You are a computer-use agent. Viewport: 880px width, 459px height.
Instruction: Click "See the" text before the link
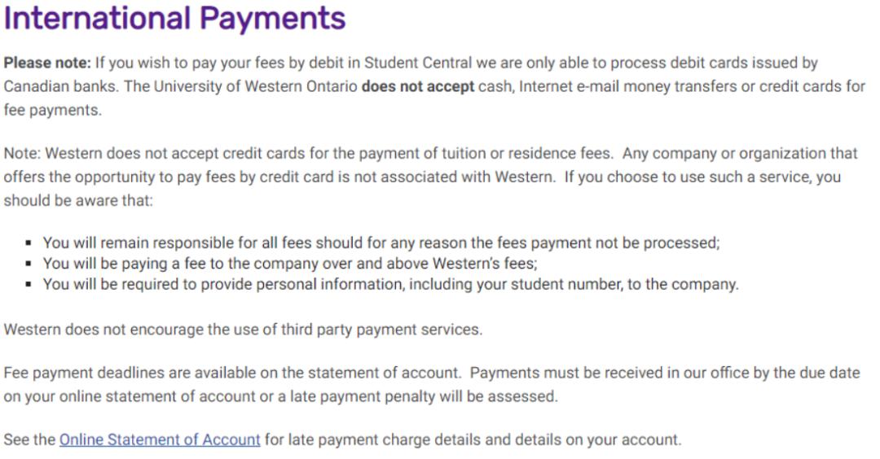[29, 440]
